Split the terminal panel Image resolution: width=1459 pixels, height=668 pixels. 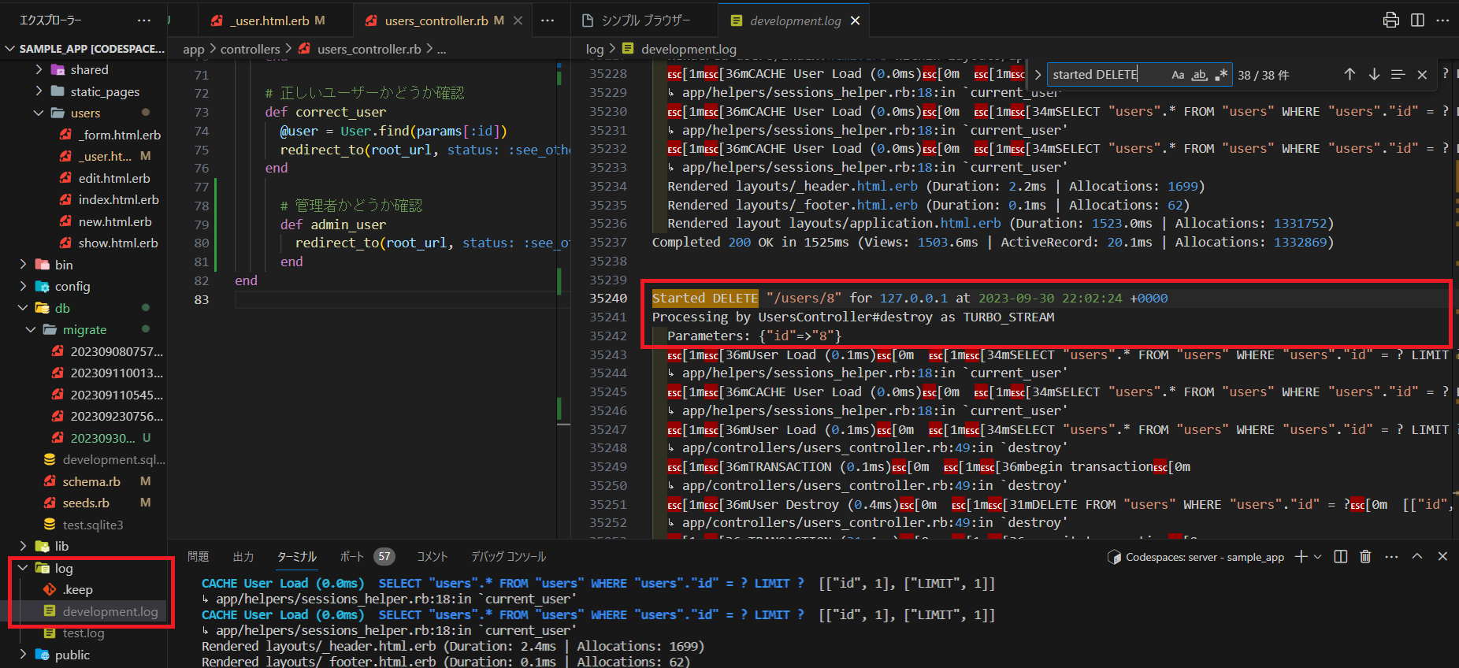click(1341, 557)
